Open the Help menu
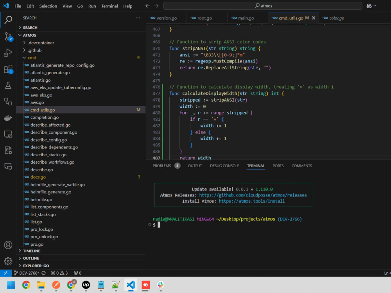 [x=128, y=6]
